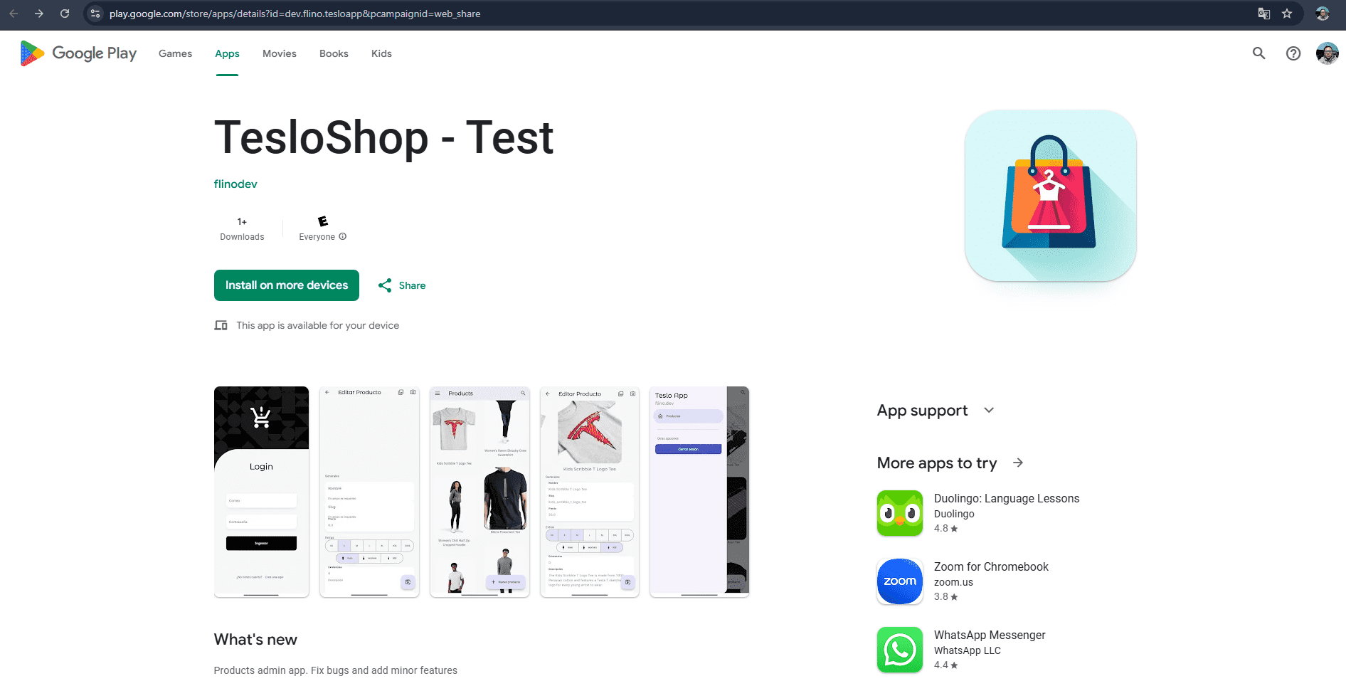Screen dimensions: 1346x686
Task: Click the device availability icon
Action: tap(221, 325)
